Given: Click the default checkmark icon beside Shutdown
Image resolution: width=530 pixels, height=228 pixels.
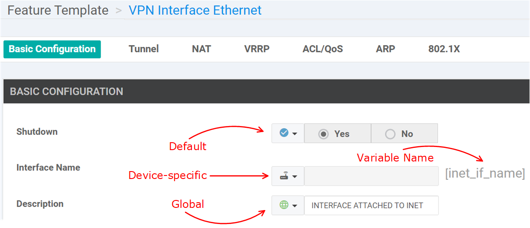Looking at the screenshot, I should point(284,133).
